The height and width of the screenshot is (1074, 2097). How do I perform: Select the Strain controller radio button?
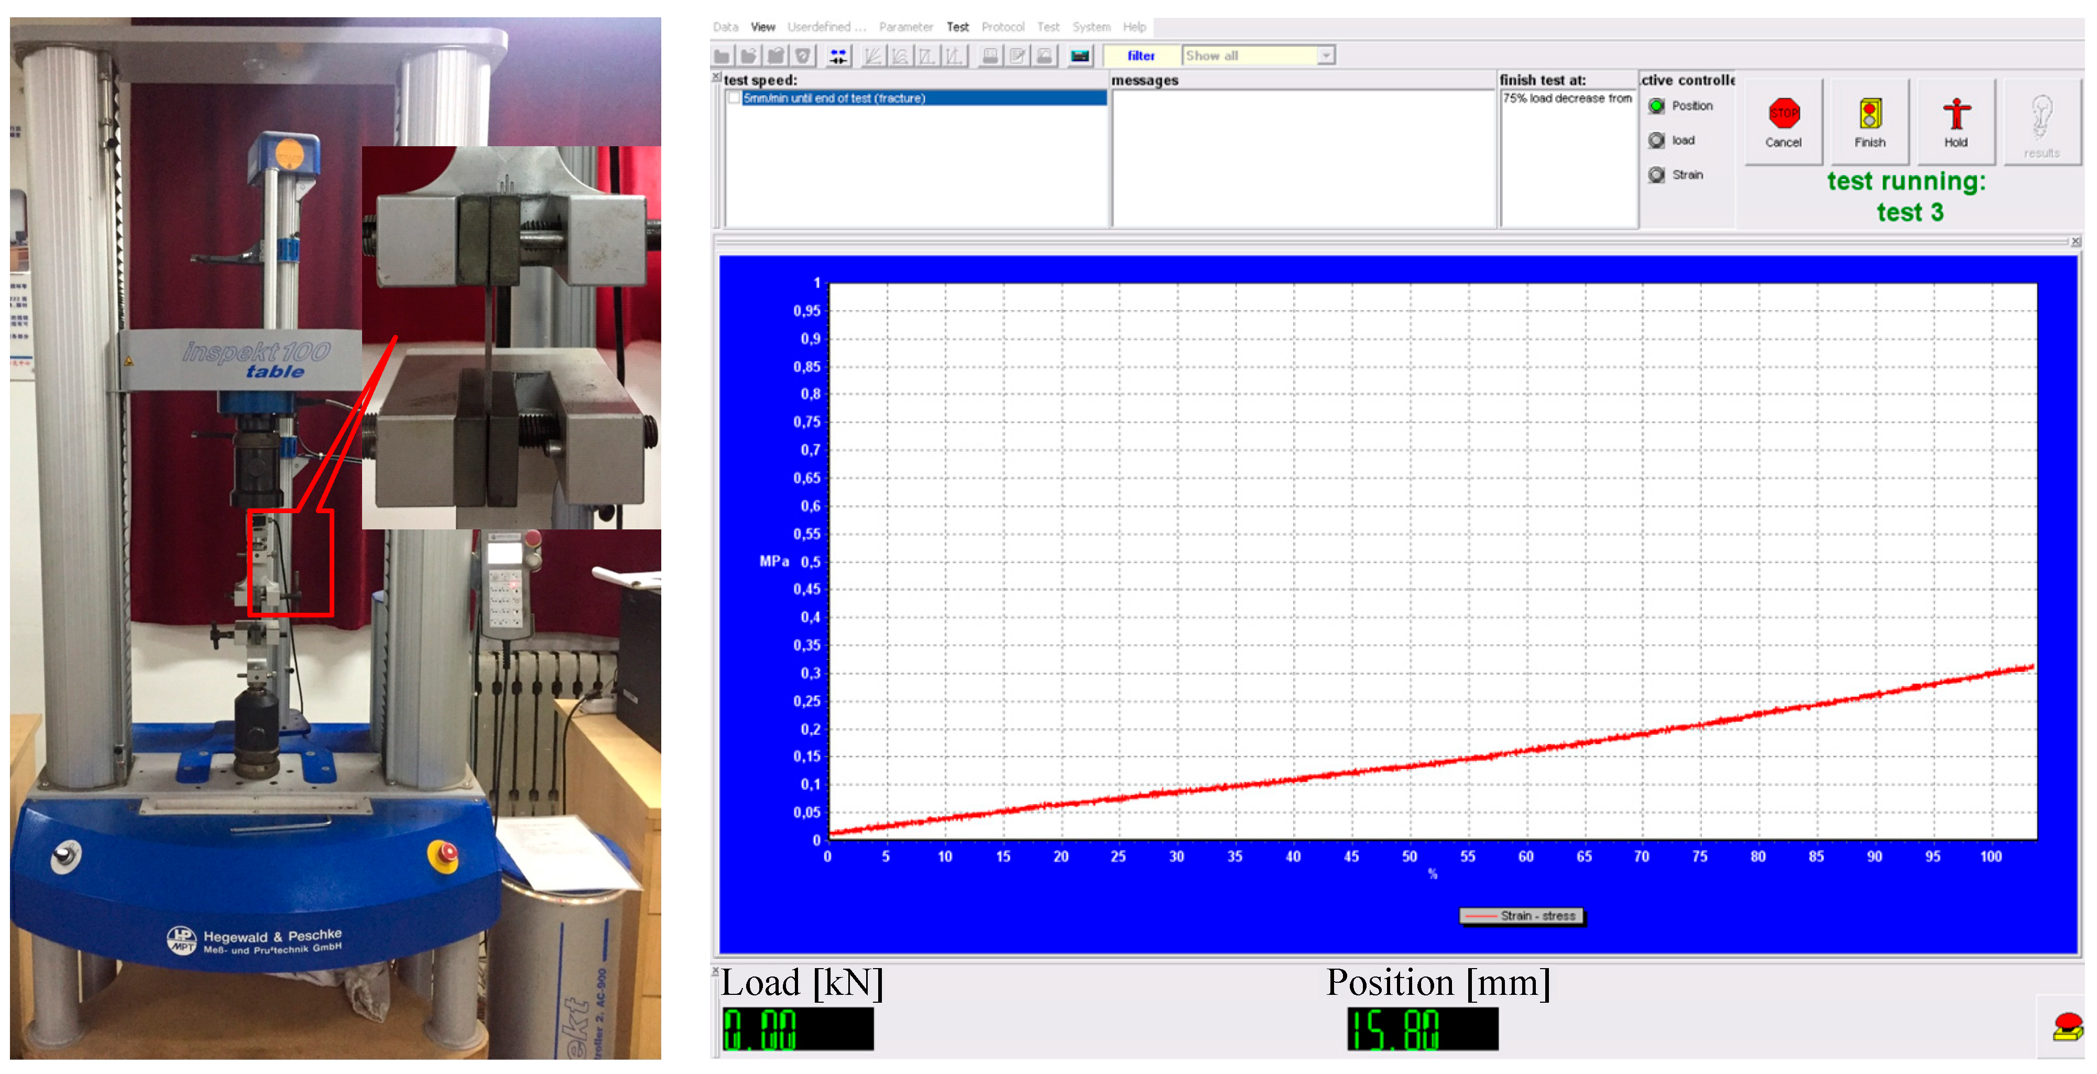pos(1656,175)
